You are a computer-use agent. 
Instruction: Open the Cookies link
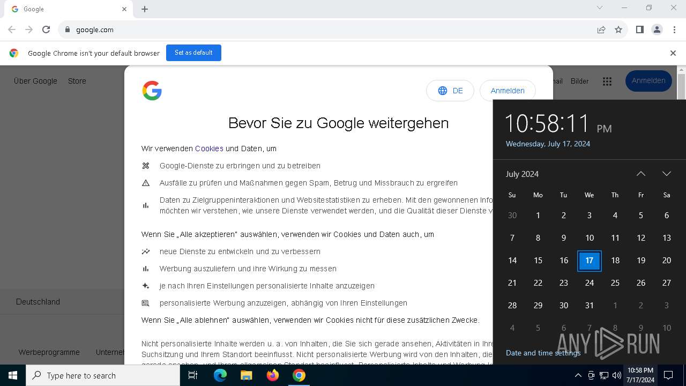(209, 149)
